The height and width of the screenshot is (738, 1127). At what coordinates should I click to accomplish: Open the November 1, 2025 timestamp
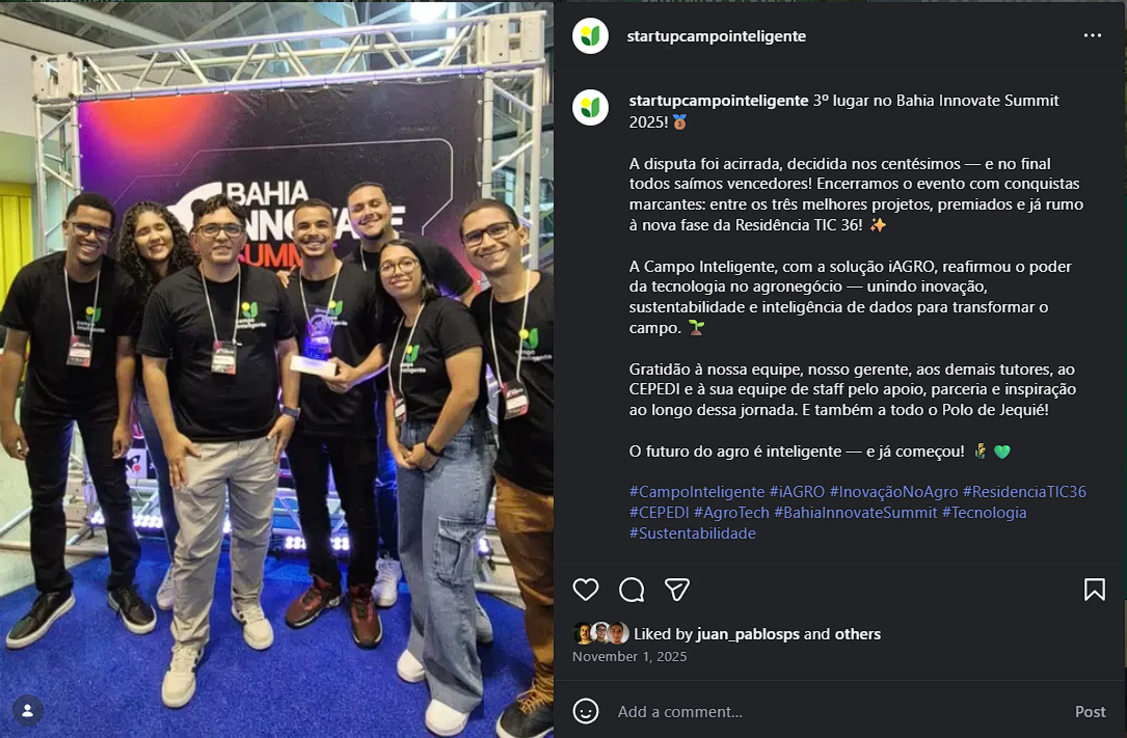click(x=629, y=657)
